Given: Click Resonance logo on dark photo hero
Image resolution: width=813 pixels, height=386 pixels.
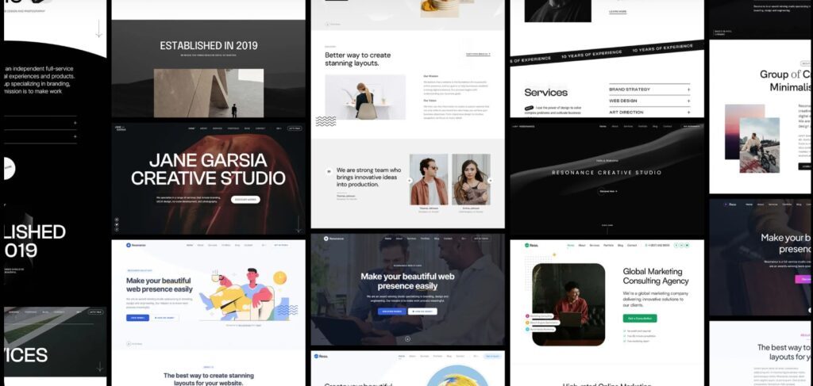Looking at the screenshot, I should coord(334,239).
